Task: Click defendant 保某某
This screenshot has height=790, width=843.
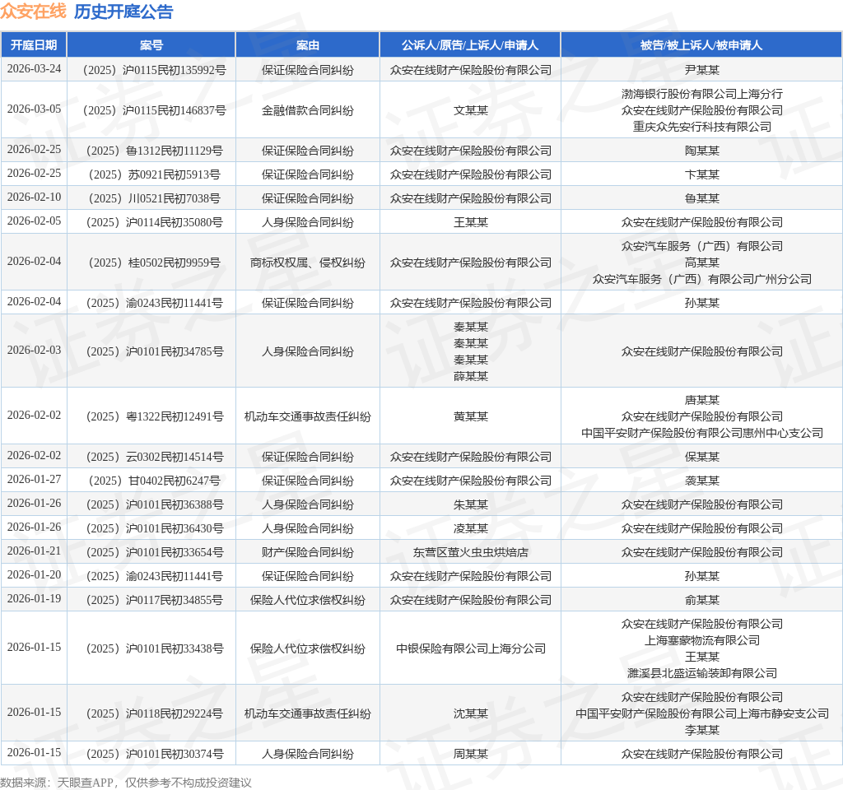Action: [701, 456]
